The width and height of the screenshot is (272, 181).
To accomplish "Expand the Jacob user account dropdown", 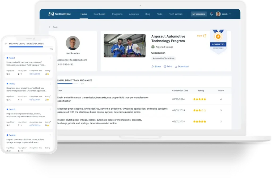I will click(230, 14).
